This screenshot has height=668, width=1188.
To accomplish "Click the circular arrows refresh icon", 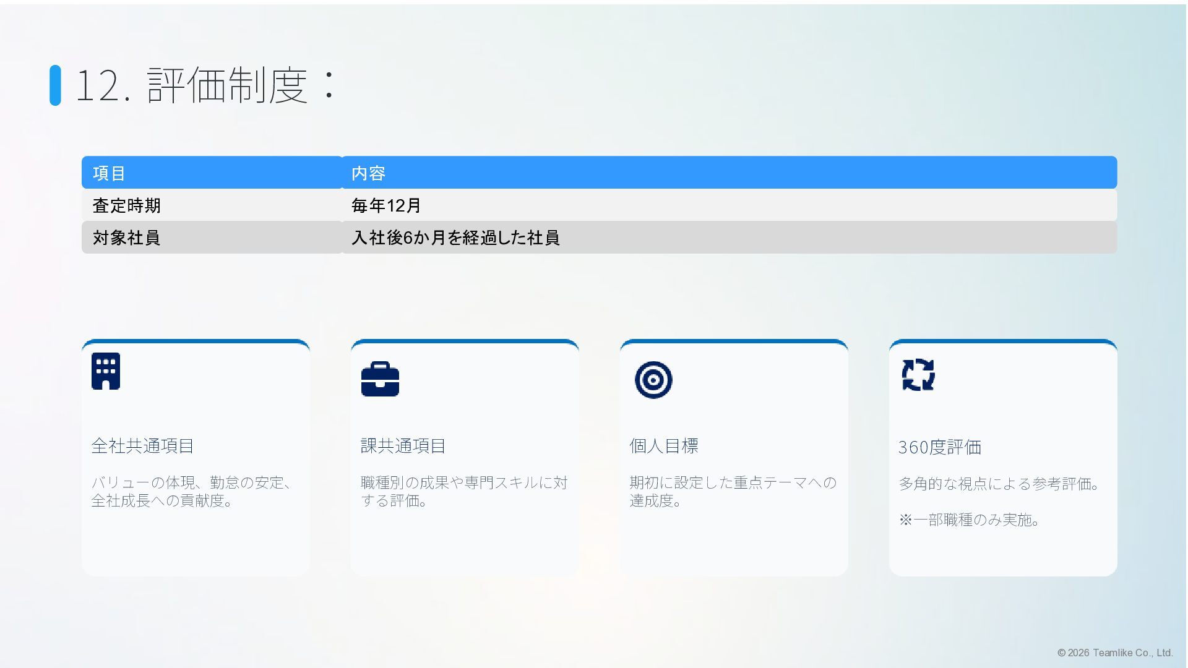I will pyautogui.click(x=918, y=375).
